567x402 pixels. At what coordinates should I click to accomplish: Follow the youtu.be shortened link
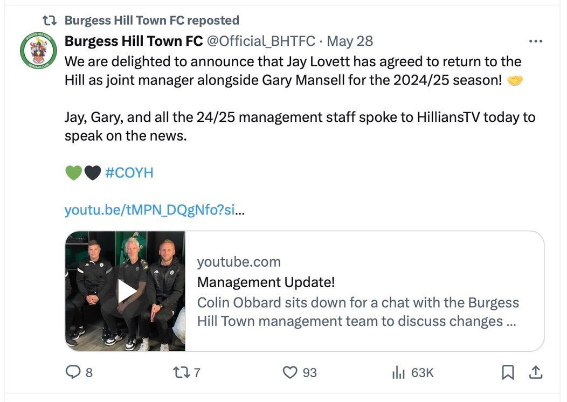[x=154, y=210]
